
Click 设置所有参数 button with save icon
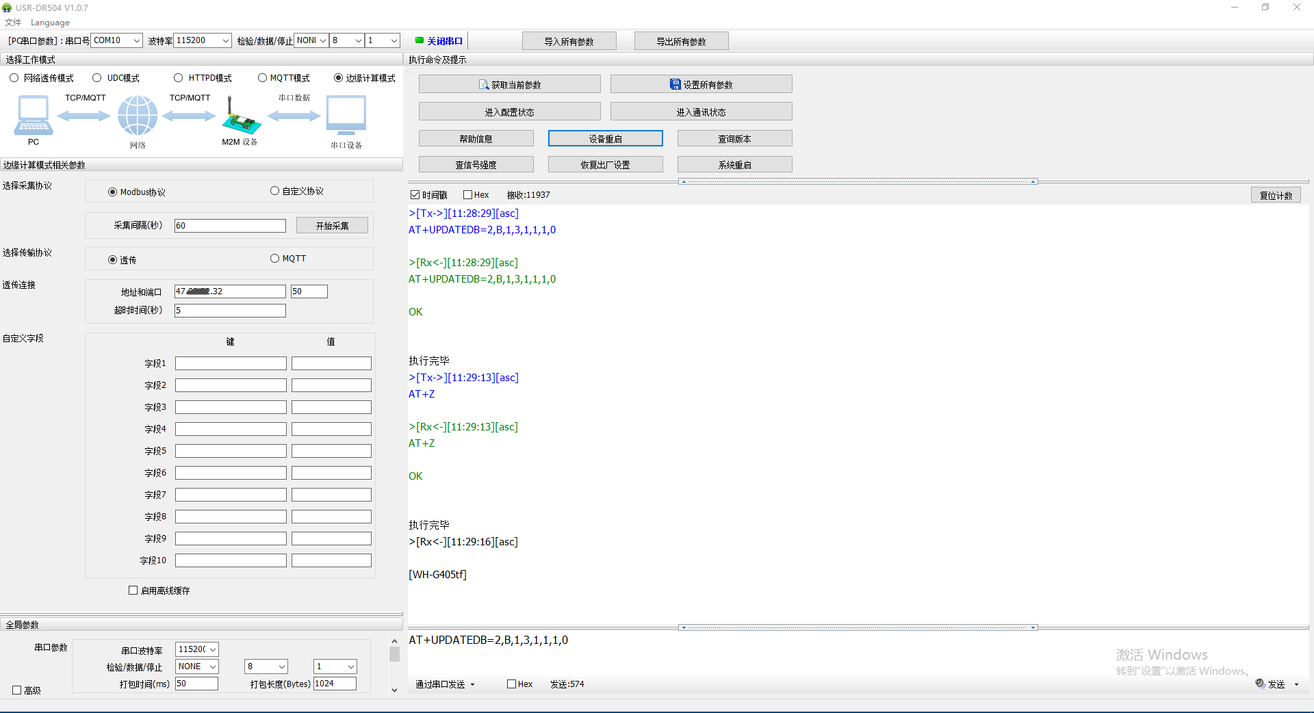pyautogui.click(x=701, y=85)
